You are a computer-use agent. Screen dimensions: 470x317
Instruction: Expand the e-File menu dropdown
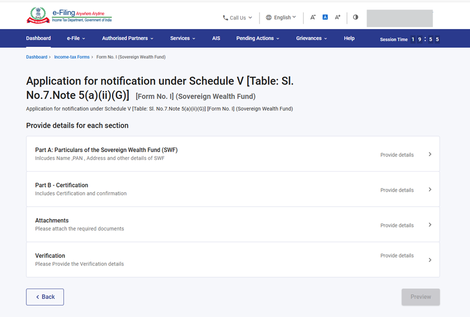click(76, 39)
